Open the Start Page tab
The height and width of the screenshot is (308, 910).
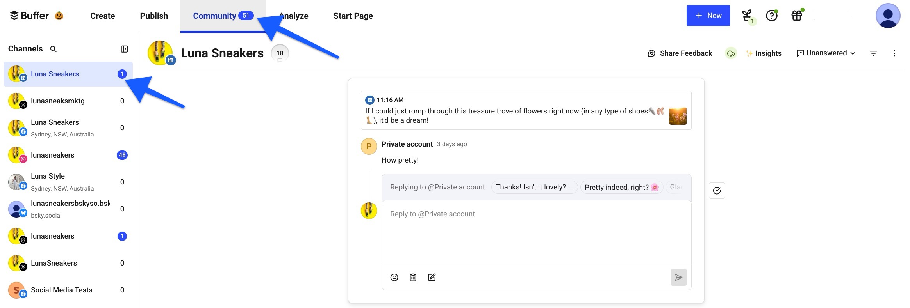pyautogui.click(x=353, y=16)
